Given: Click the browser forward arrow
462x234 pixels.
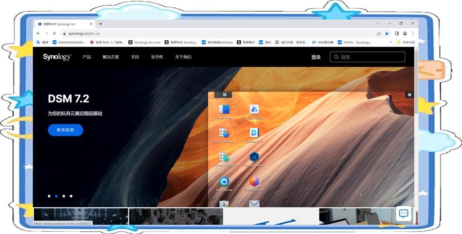Looking at the screenshot, I should pyautogui.click(x=46, y=34).
